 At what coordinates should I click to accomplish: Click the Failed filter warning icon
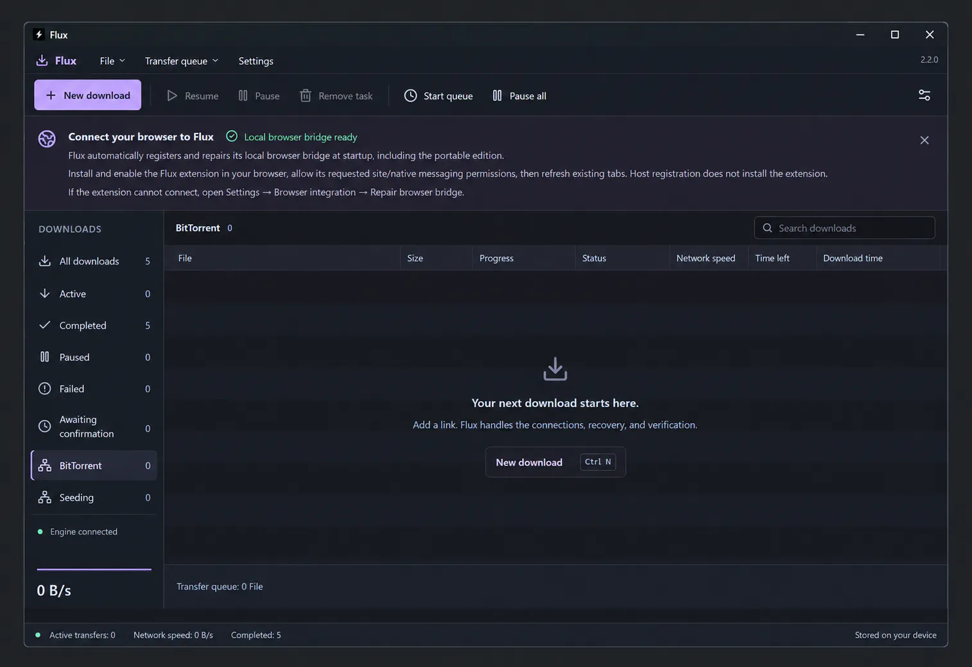(x=44, y=388)
